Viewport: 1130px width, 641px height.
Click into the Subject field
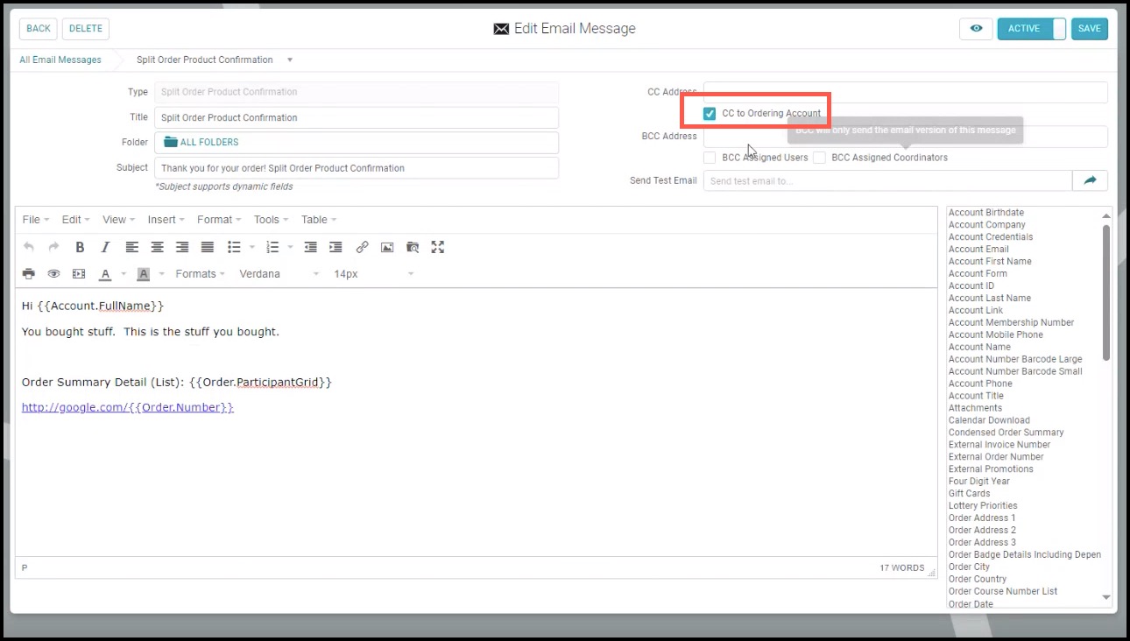click(357, 168)
